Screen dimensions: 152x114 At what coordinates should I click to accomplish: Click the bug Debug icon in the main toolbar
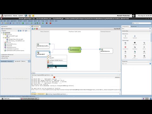(47, 23)
